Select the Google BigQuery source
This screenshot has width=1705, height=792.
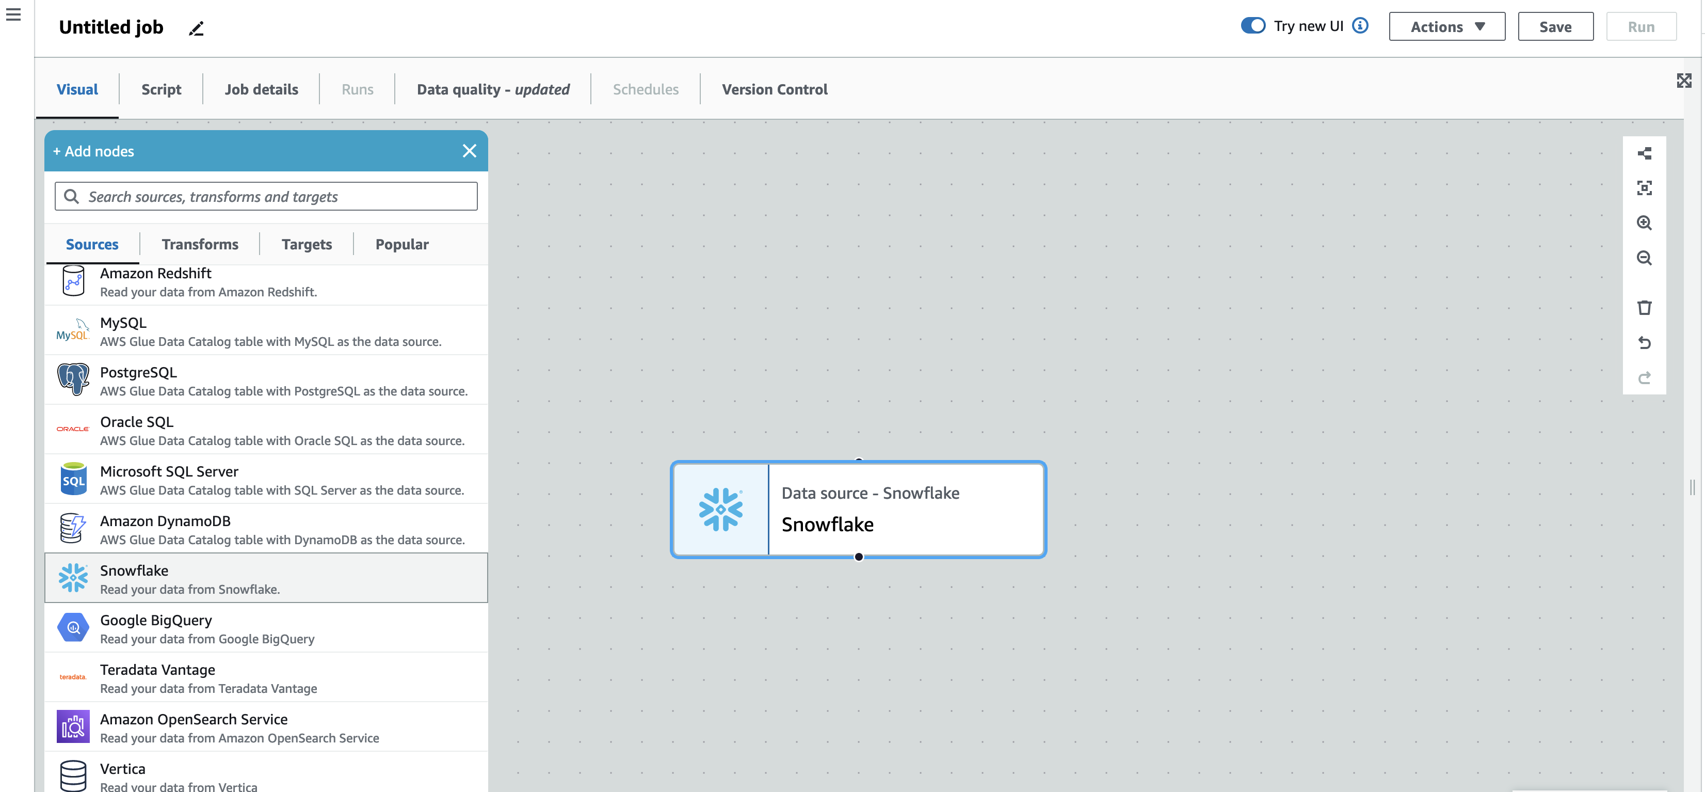pyautogui.click(x=265, y=627)
